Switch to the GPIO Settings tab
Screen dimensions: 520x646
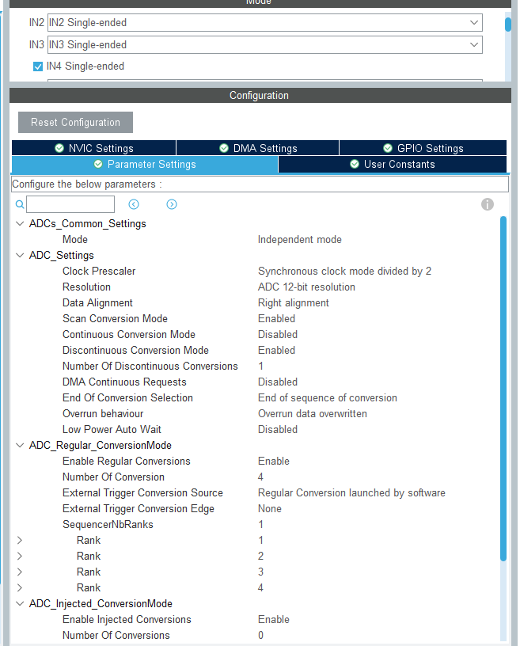tap(423, 148)
